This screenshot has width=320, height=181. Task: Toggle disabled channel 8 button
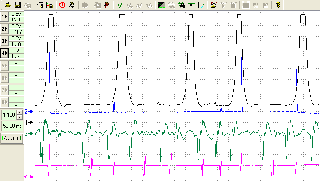(4, 102)
